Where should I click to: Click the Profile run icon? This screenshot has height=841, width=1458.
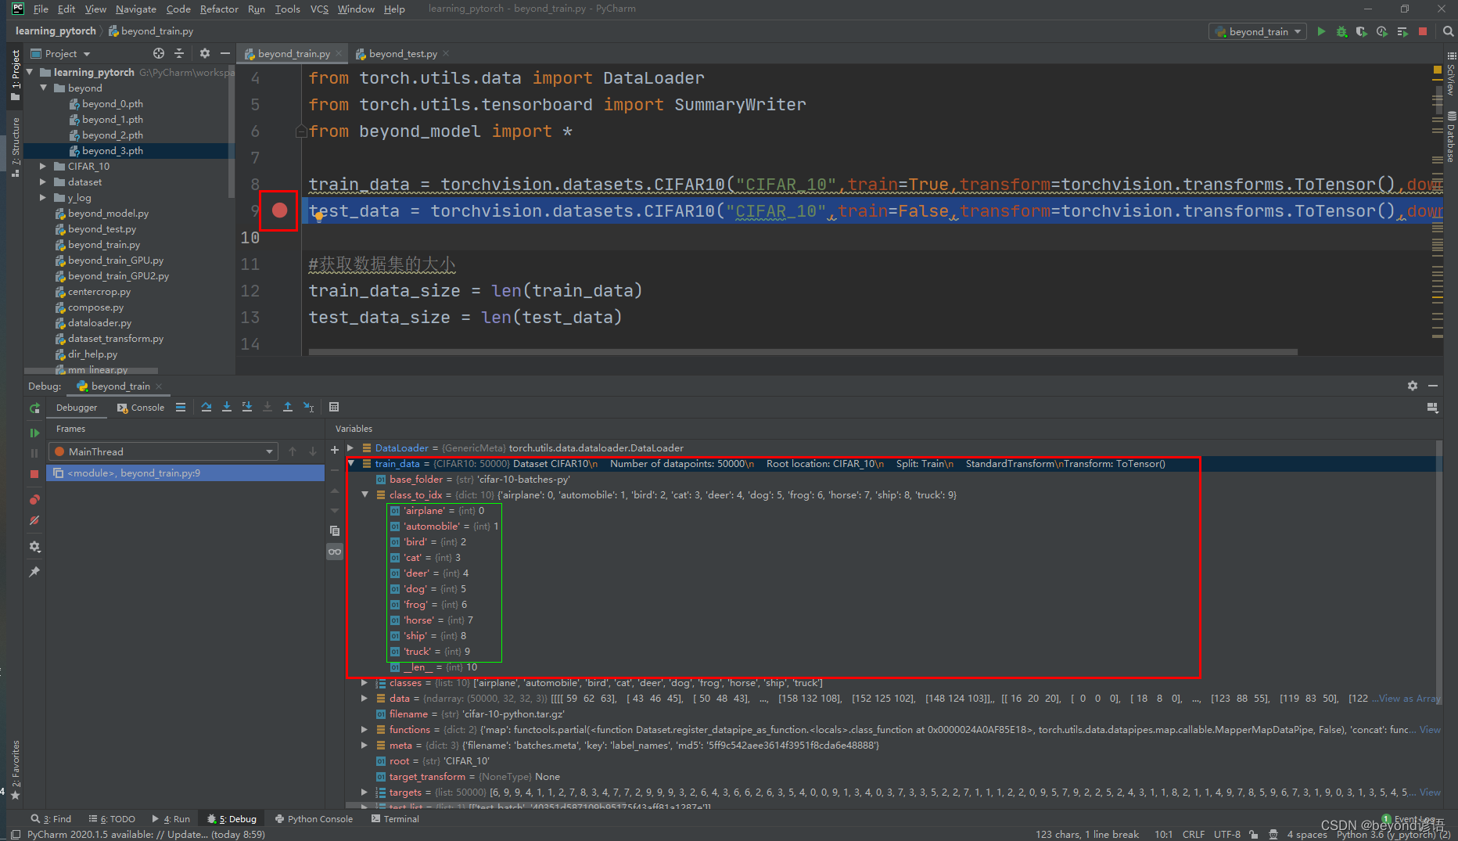1382,31
